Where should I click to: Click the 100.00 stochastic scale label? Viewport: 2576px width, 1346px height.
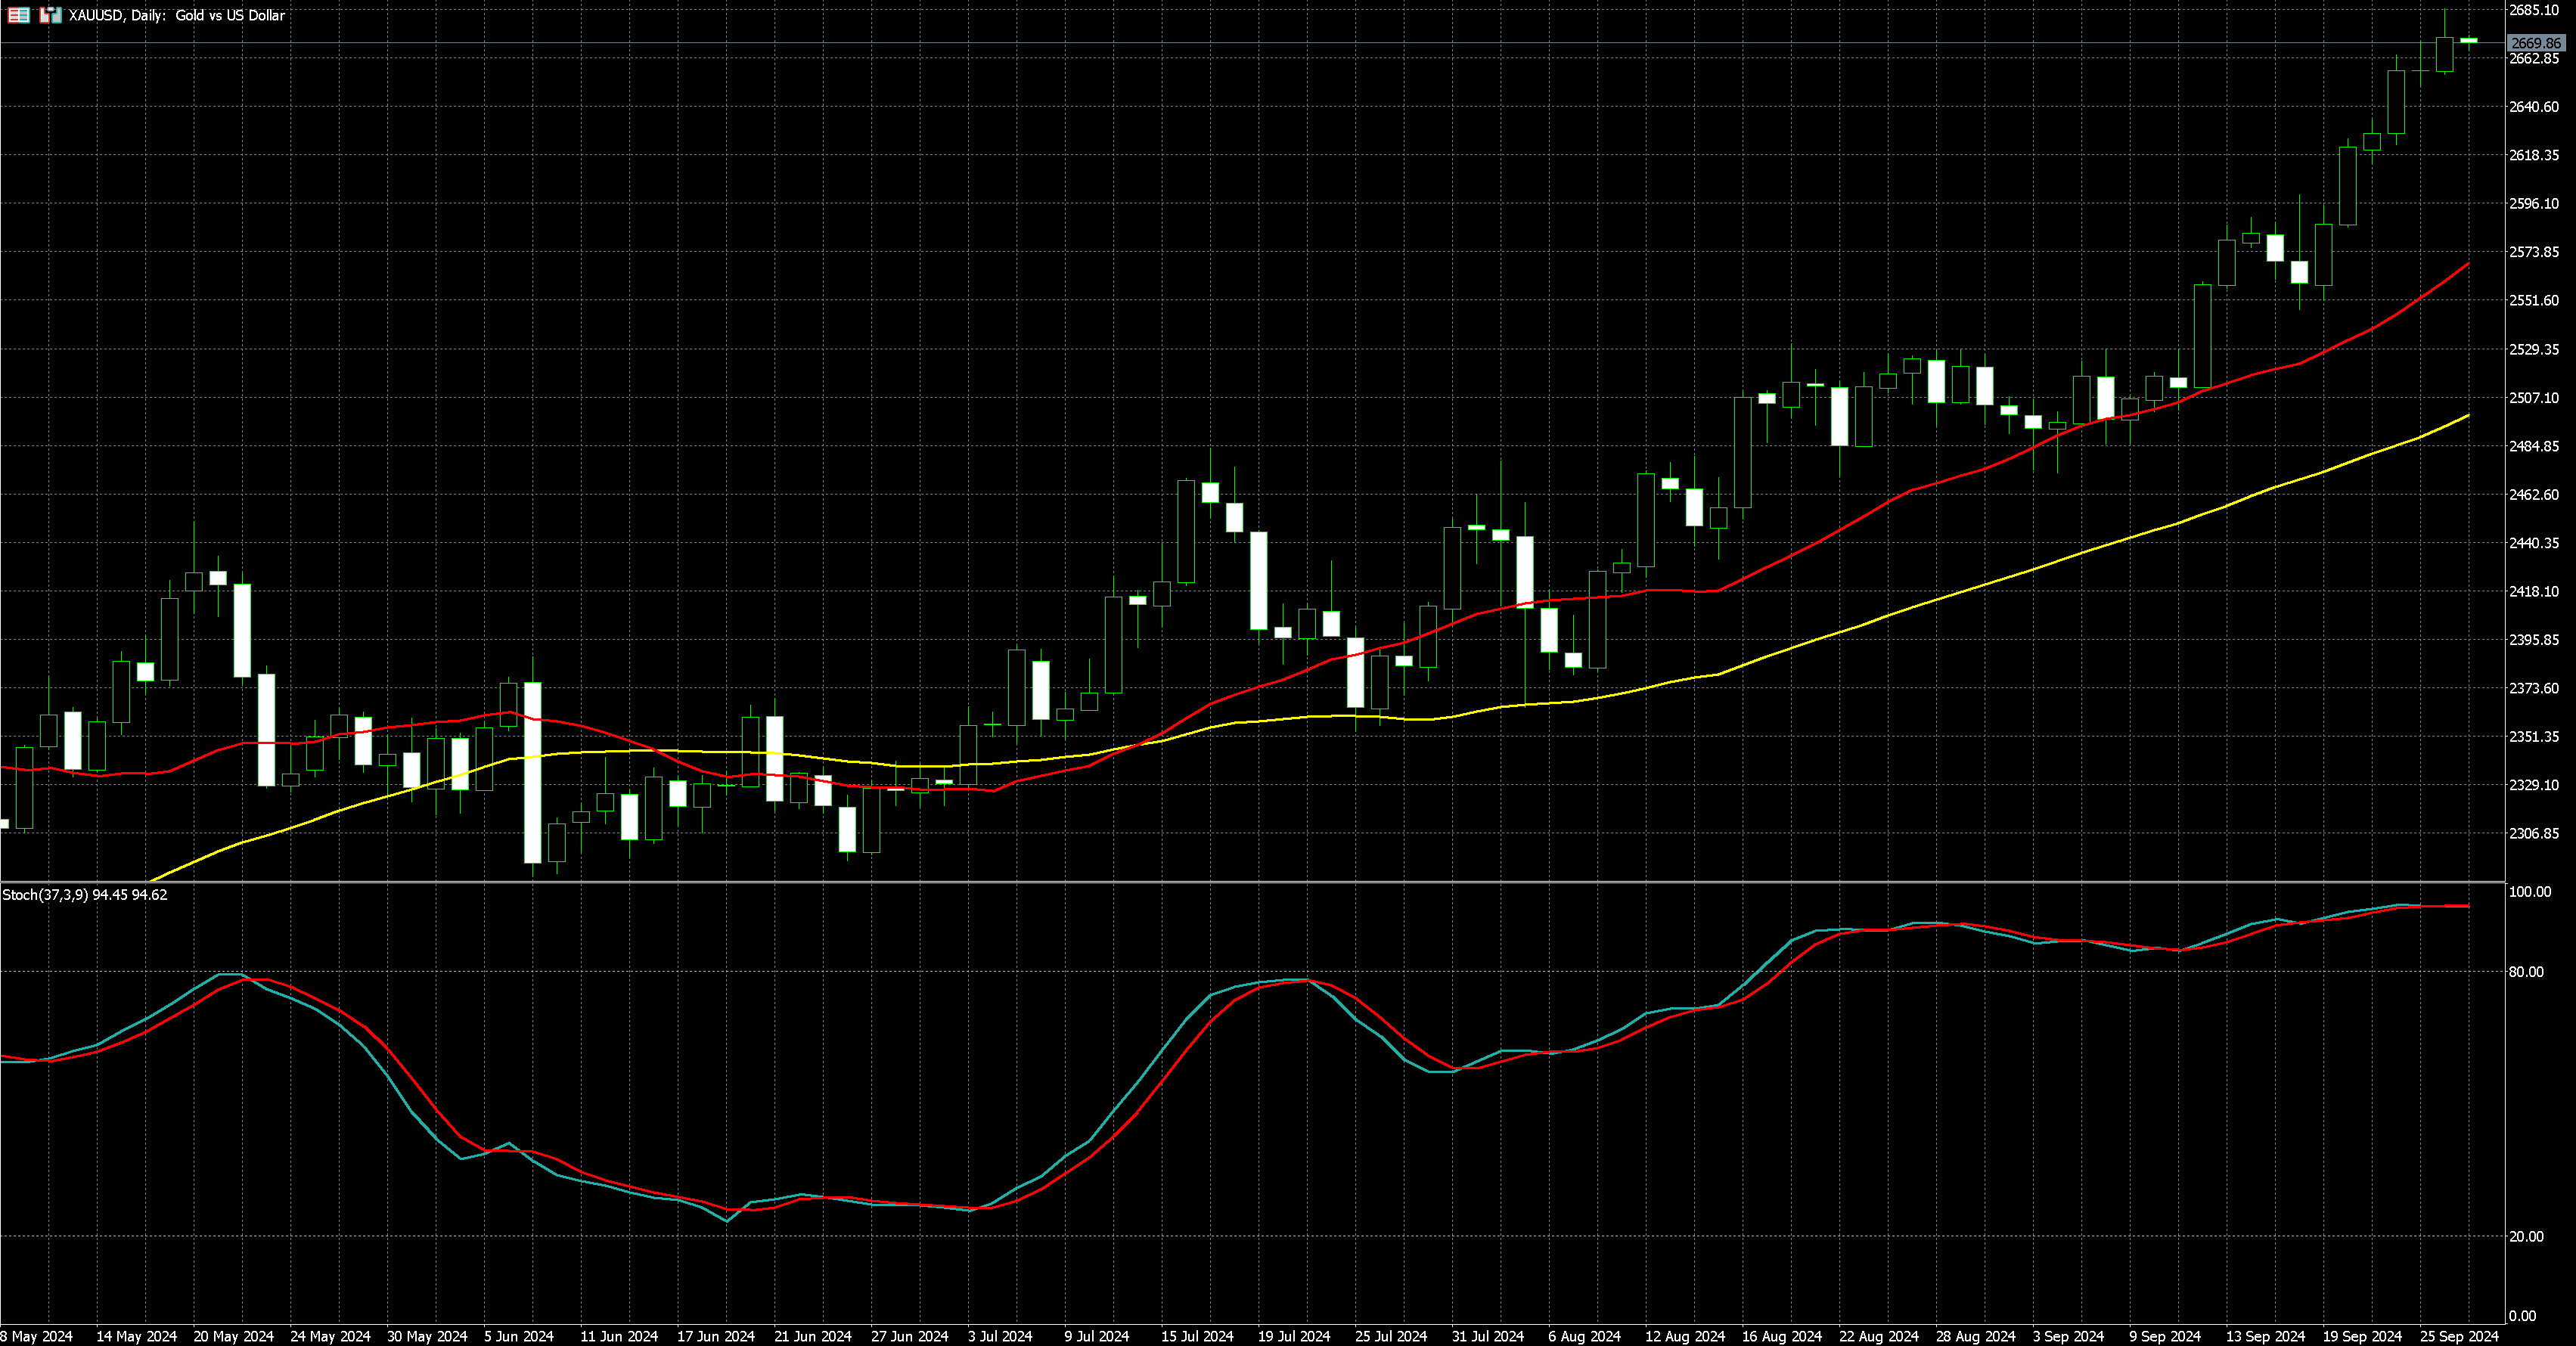pyautogui.click(x=2530, y=891)
